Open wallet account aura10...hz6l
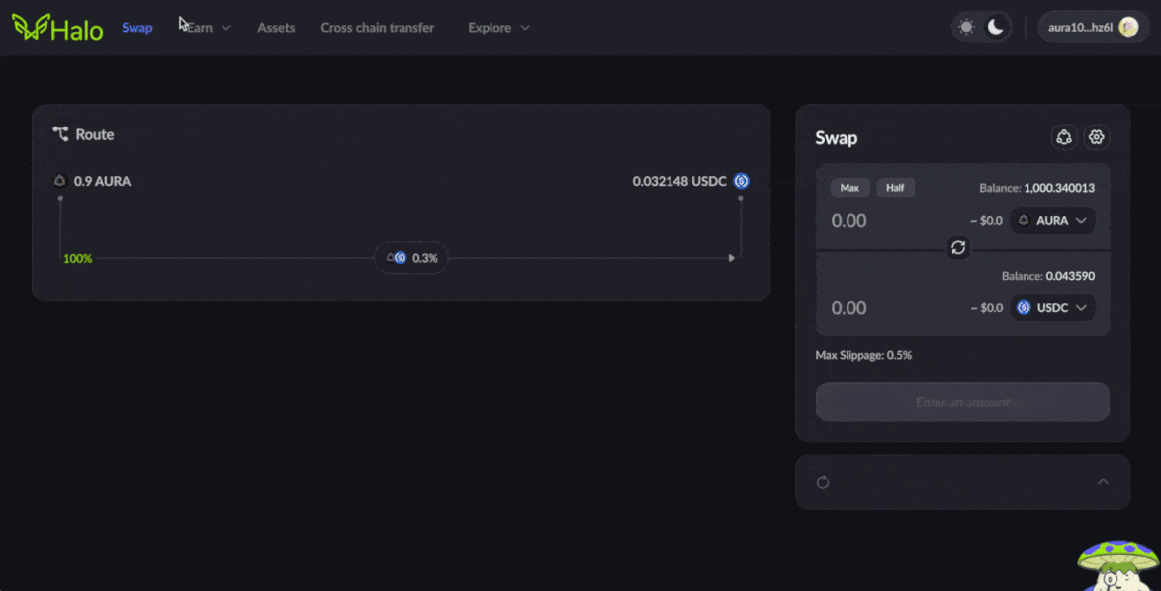 1092,28
